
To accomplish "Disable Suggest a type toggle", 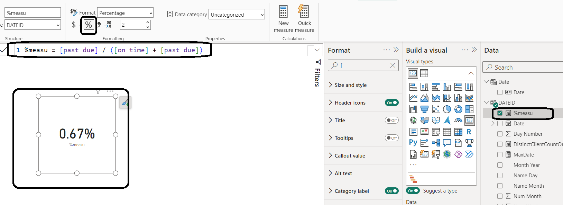I will (413, 190).
